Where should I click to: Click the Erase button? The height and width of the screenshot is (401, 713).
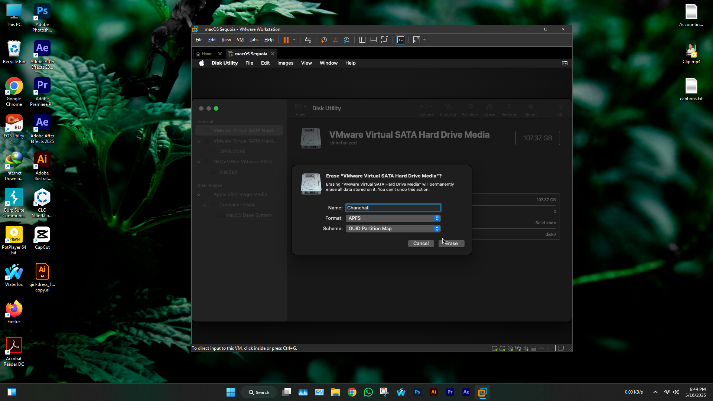click(451, 244)
